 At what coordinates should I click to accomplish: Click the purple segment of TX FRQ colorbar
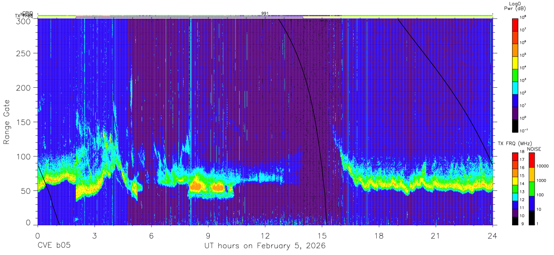pos(514,212)
